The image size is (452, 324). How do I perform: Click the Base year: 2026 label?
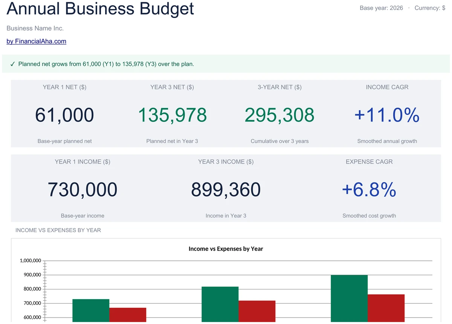tap(381, 8)
